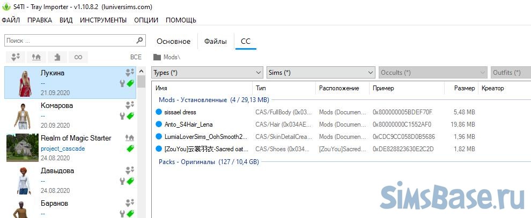The height and width of the screenshot is (218, 531).
Task: Open the Types (*) dropdown
Action: [206, 72]
